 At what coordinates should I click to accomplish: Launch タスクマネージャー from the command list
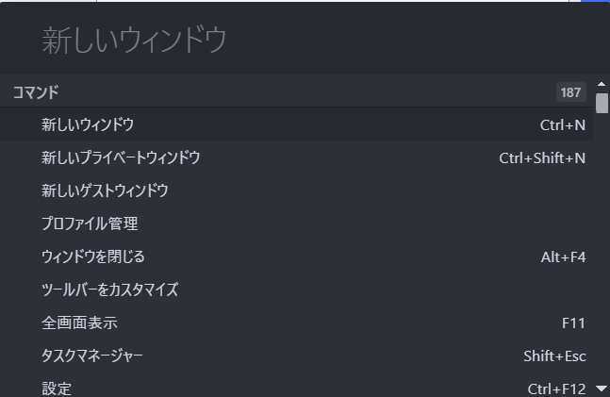coord(92,356)
